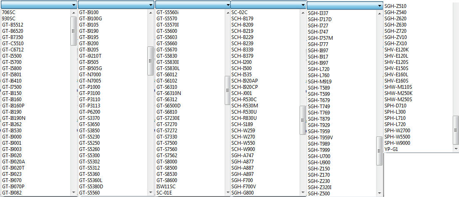Pick the SGH-G800 entry

242,192
